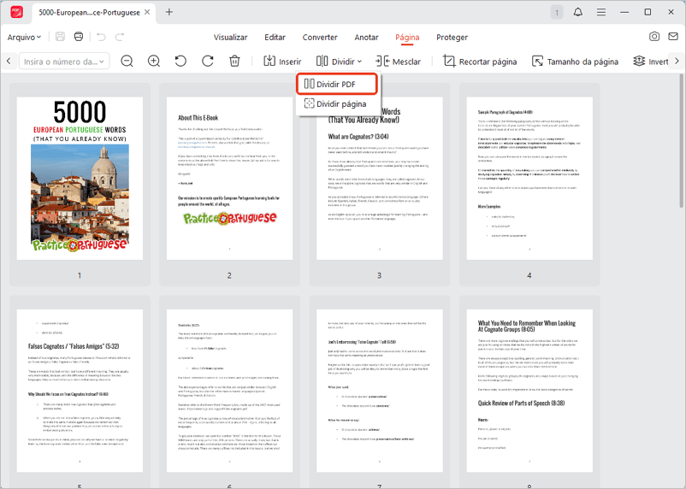Open the Arquivo menu
The image size is (686, 489).
[x=24, y=37]
